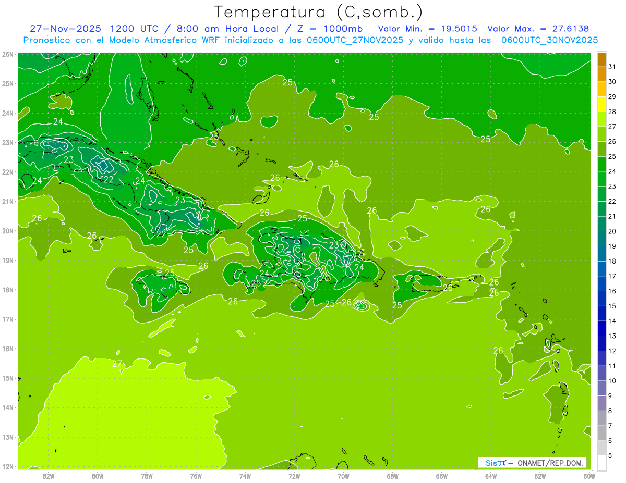The height and width of the screenshot is (483, 626).
Task: Click the "15N" latitude axis label
Action: pos(7,378)
